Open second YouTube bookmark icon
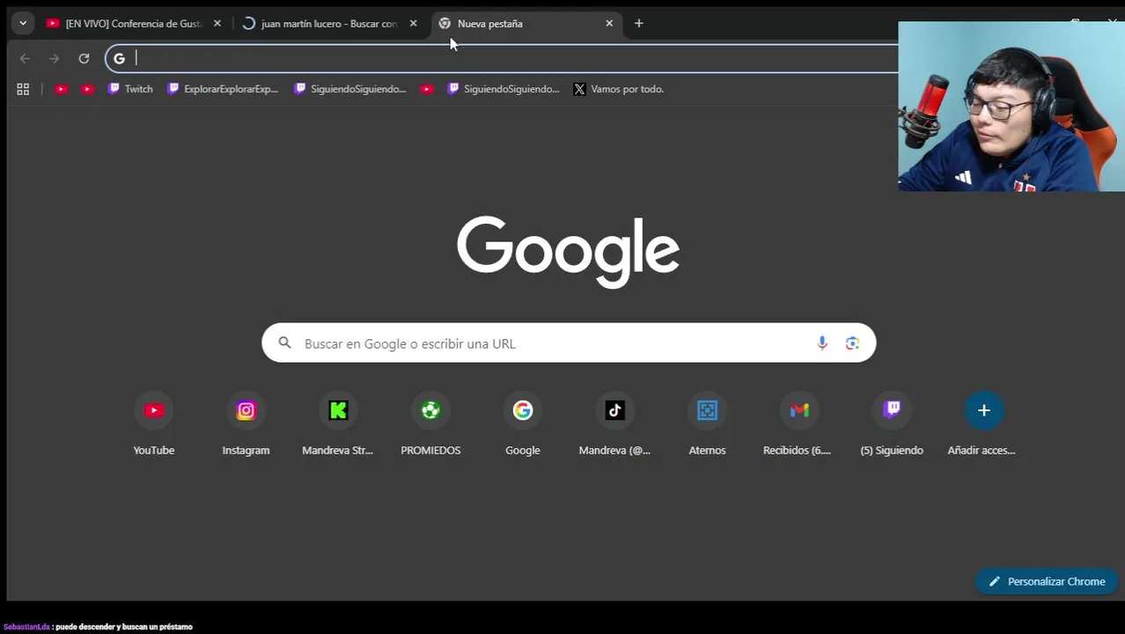The image size is (1125, 634). (x=87, y=89)
